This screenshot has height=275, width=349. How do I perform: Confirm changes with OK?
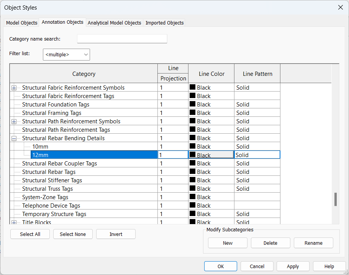(220, 266)
